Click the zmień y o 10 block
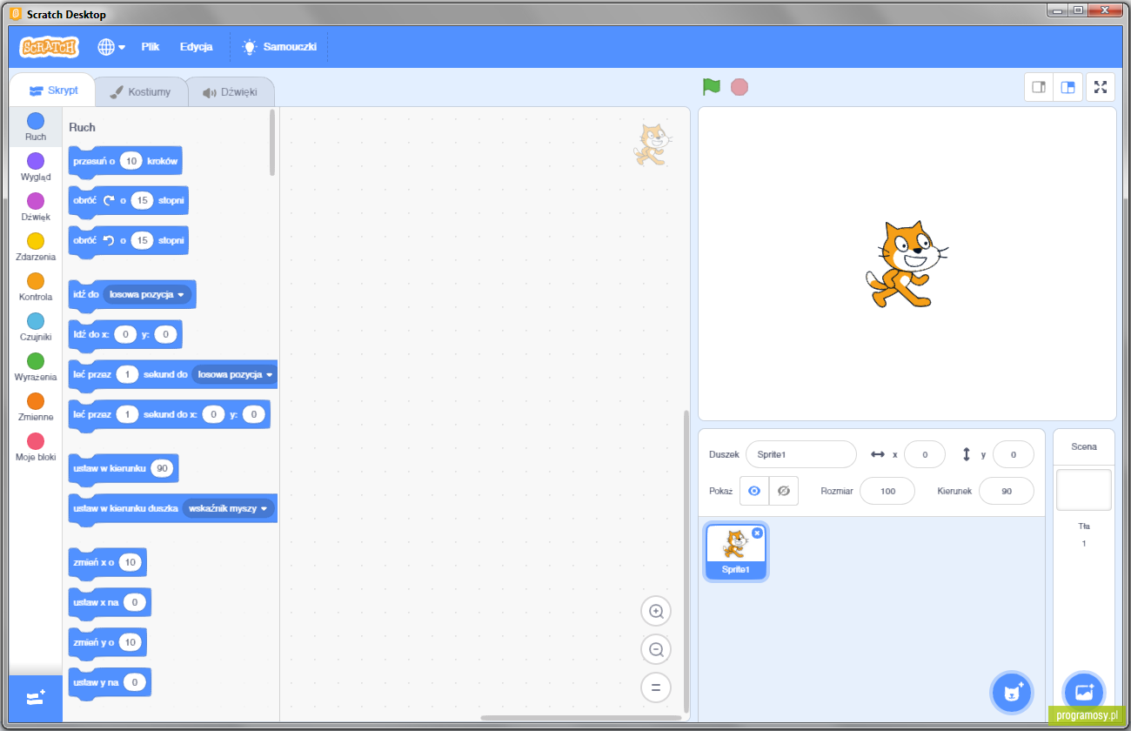Image resolution: width=1131 pixels, height=731 pixels. (107, 643)
